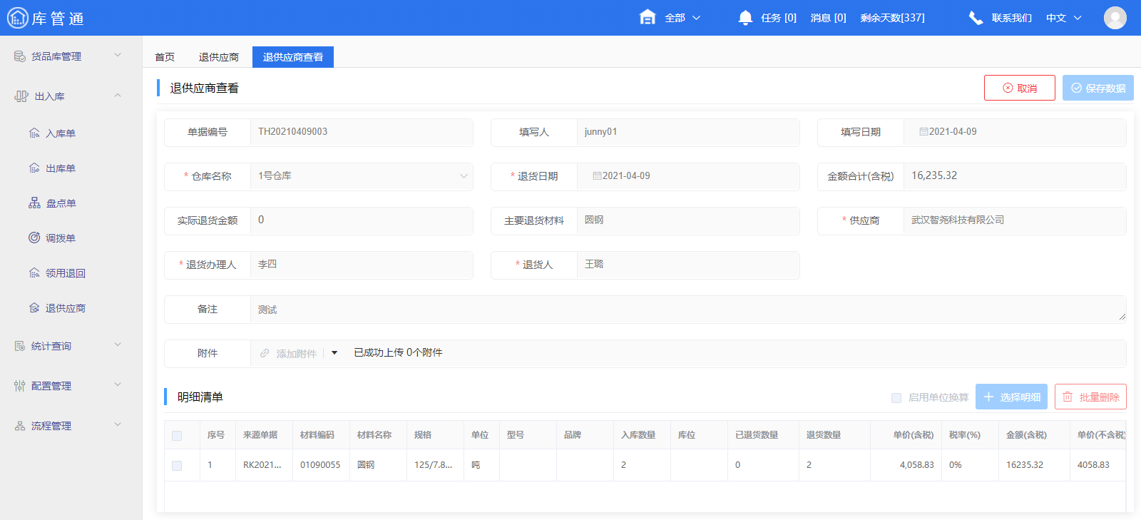This screenshot has height=520, width=1141.
Task: Open 入库单 in the sidebar
Action: [x=61, y=133]
